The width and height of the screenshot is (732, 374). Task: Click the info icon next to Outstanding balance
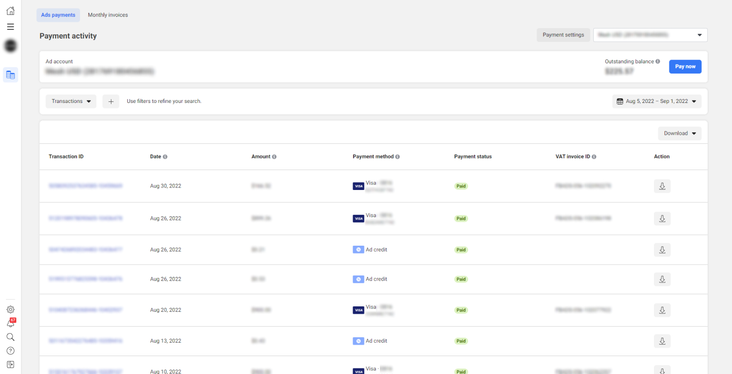click(x=657, y=62)
